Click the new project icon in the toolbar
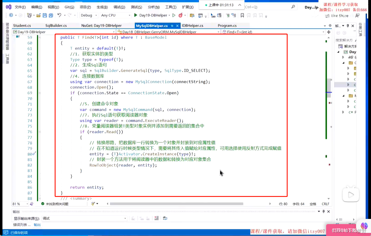The image size is (371, 236). (29, 15)
